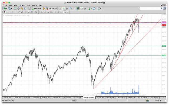Open the File menu
169x105 pixels.
coord(6,5)
